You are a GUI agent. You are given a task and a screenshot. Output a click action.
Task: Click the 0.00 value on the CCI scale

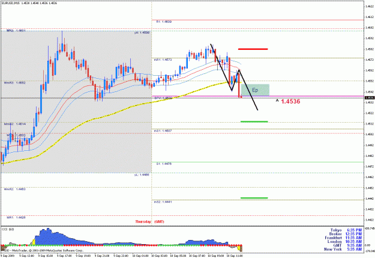tap(368, 245)
